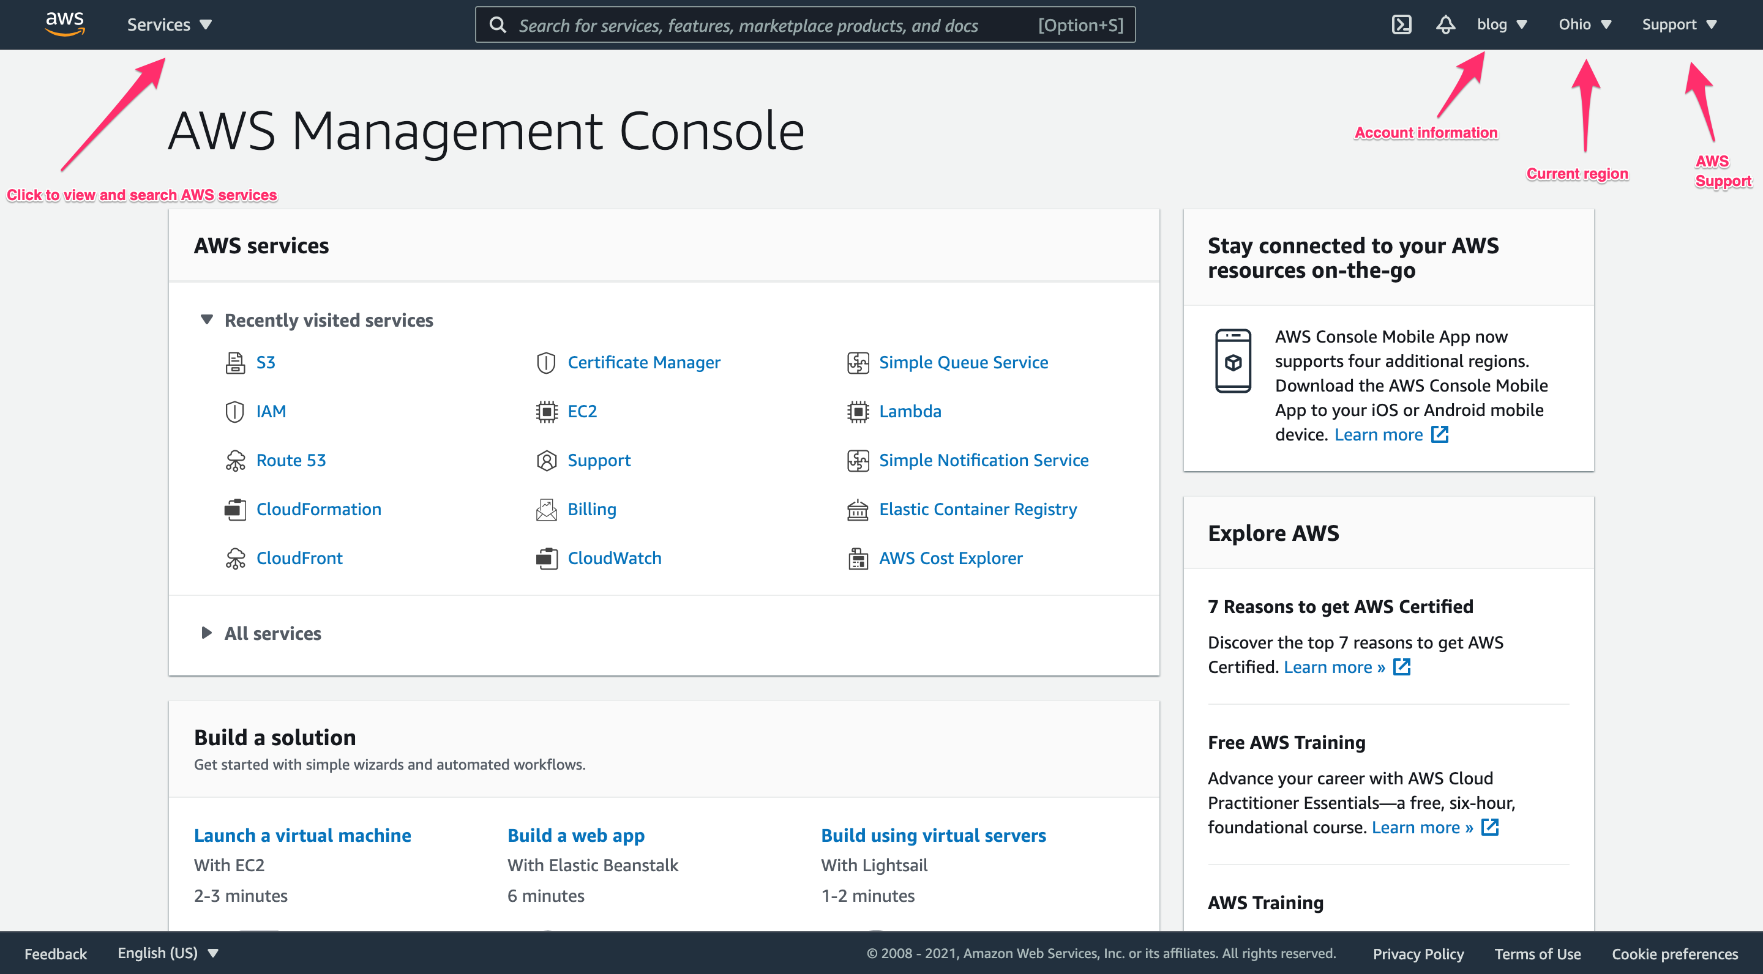Click Learn more about mobile app
This screenshot has height=974, width=1763.
tap(1379, 434)
